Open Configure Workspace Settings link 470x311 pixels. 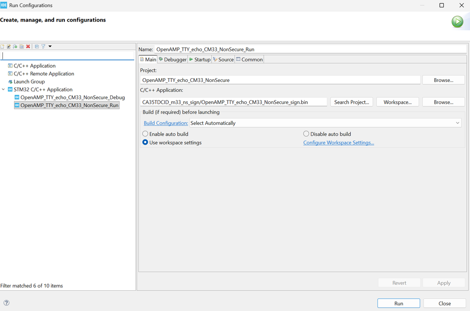point(338,143)
